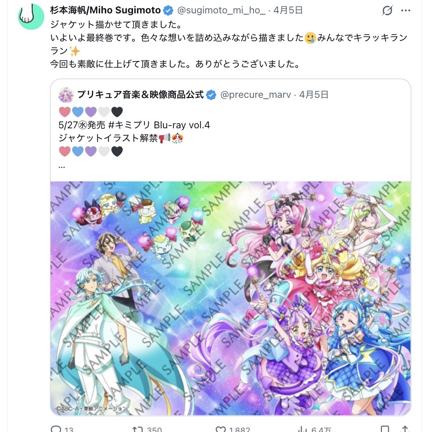Viewport: 447px width, 432px height.
Task: Click the quoted account's blue verified badge
Action: point(211,95)
